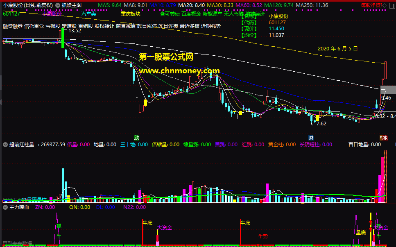Select the MA20: 8.40 moving average label
This screenshot has height=247, width=396.
click(191, 5)
